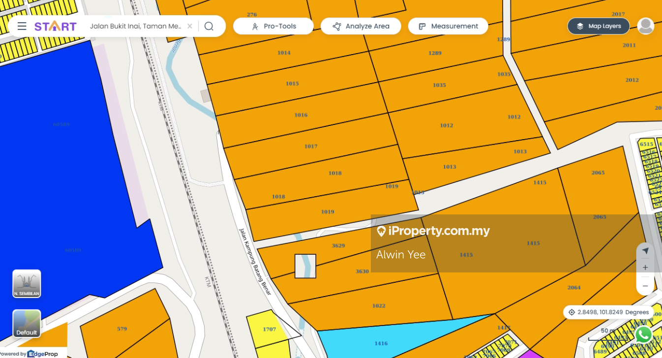Open Pro-Tools menu
The height and width of the screenshot is (358, 662).
pyautogui.click(x=273, y=26)
